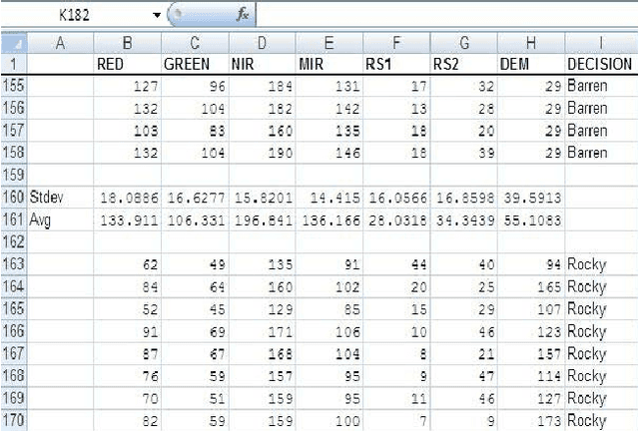The image size is (639, 431).
Task: Click the Select All corner triangle
Action: pyautogui.click(x=14, y=42)
